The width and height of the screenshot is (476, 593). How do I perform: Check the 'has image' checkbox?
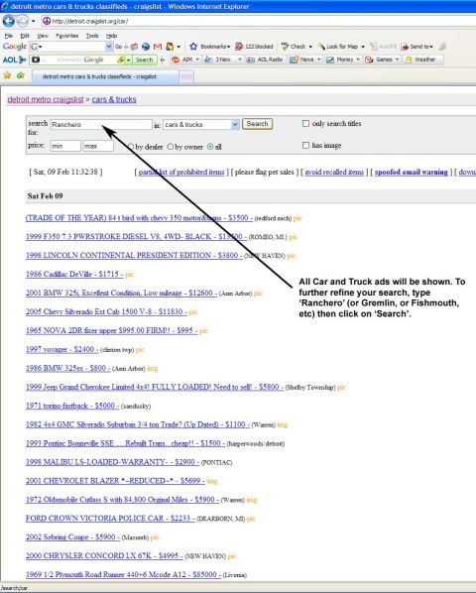305,145
